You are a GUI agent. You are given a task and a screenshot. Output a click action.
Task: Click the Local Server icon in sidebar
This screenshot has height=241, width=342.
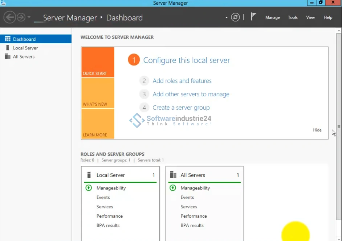point(8,48)
